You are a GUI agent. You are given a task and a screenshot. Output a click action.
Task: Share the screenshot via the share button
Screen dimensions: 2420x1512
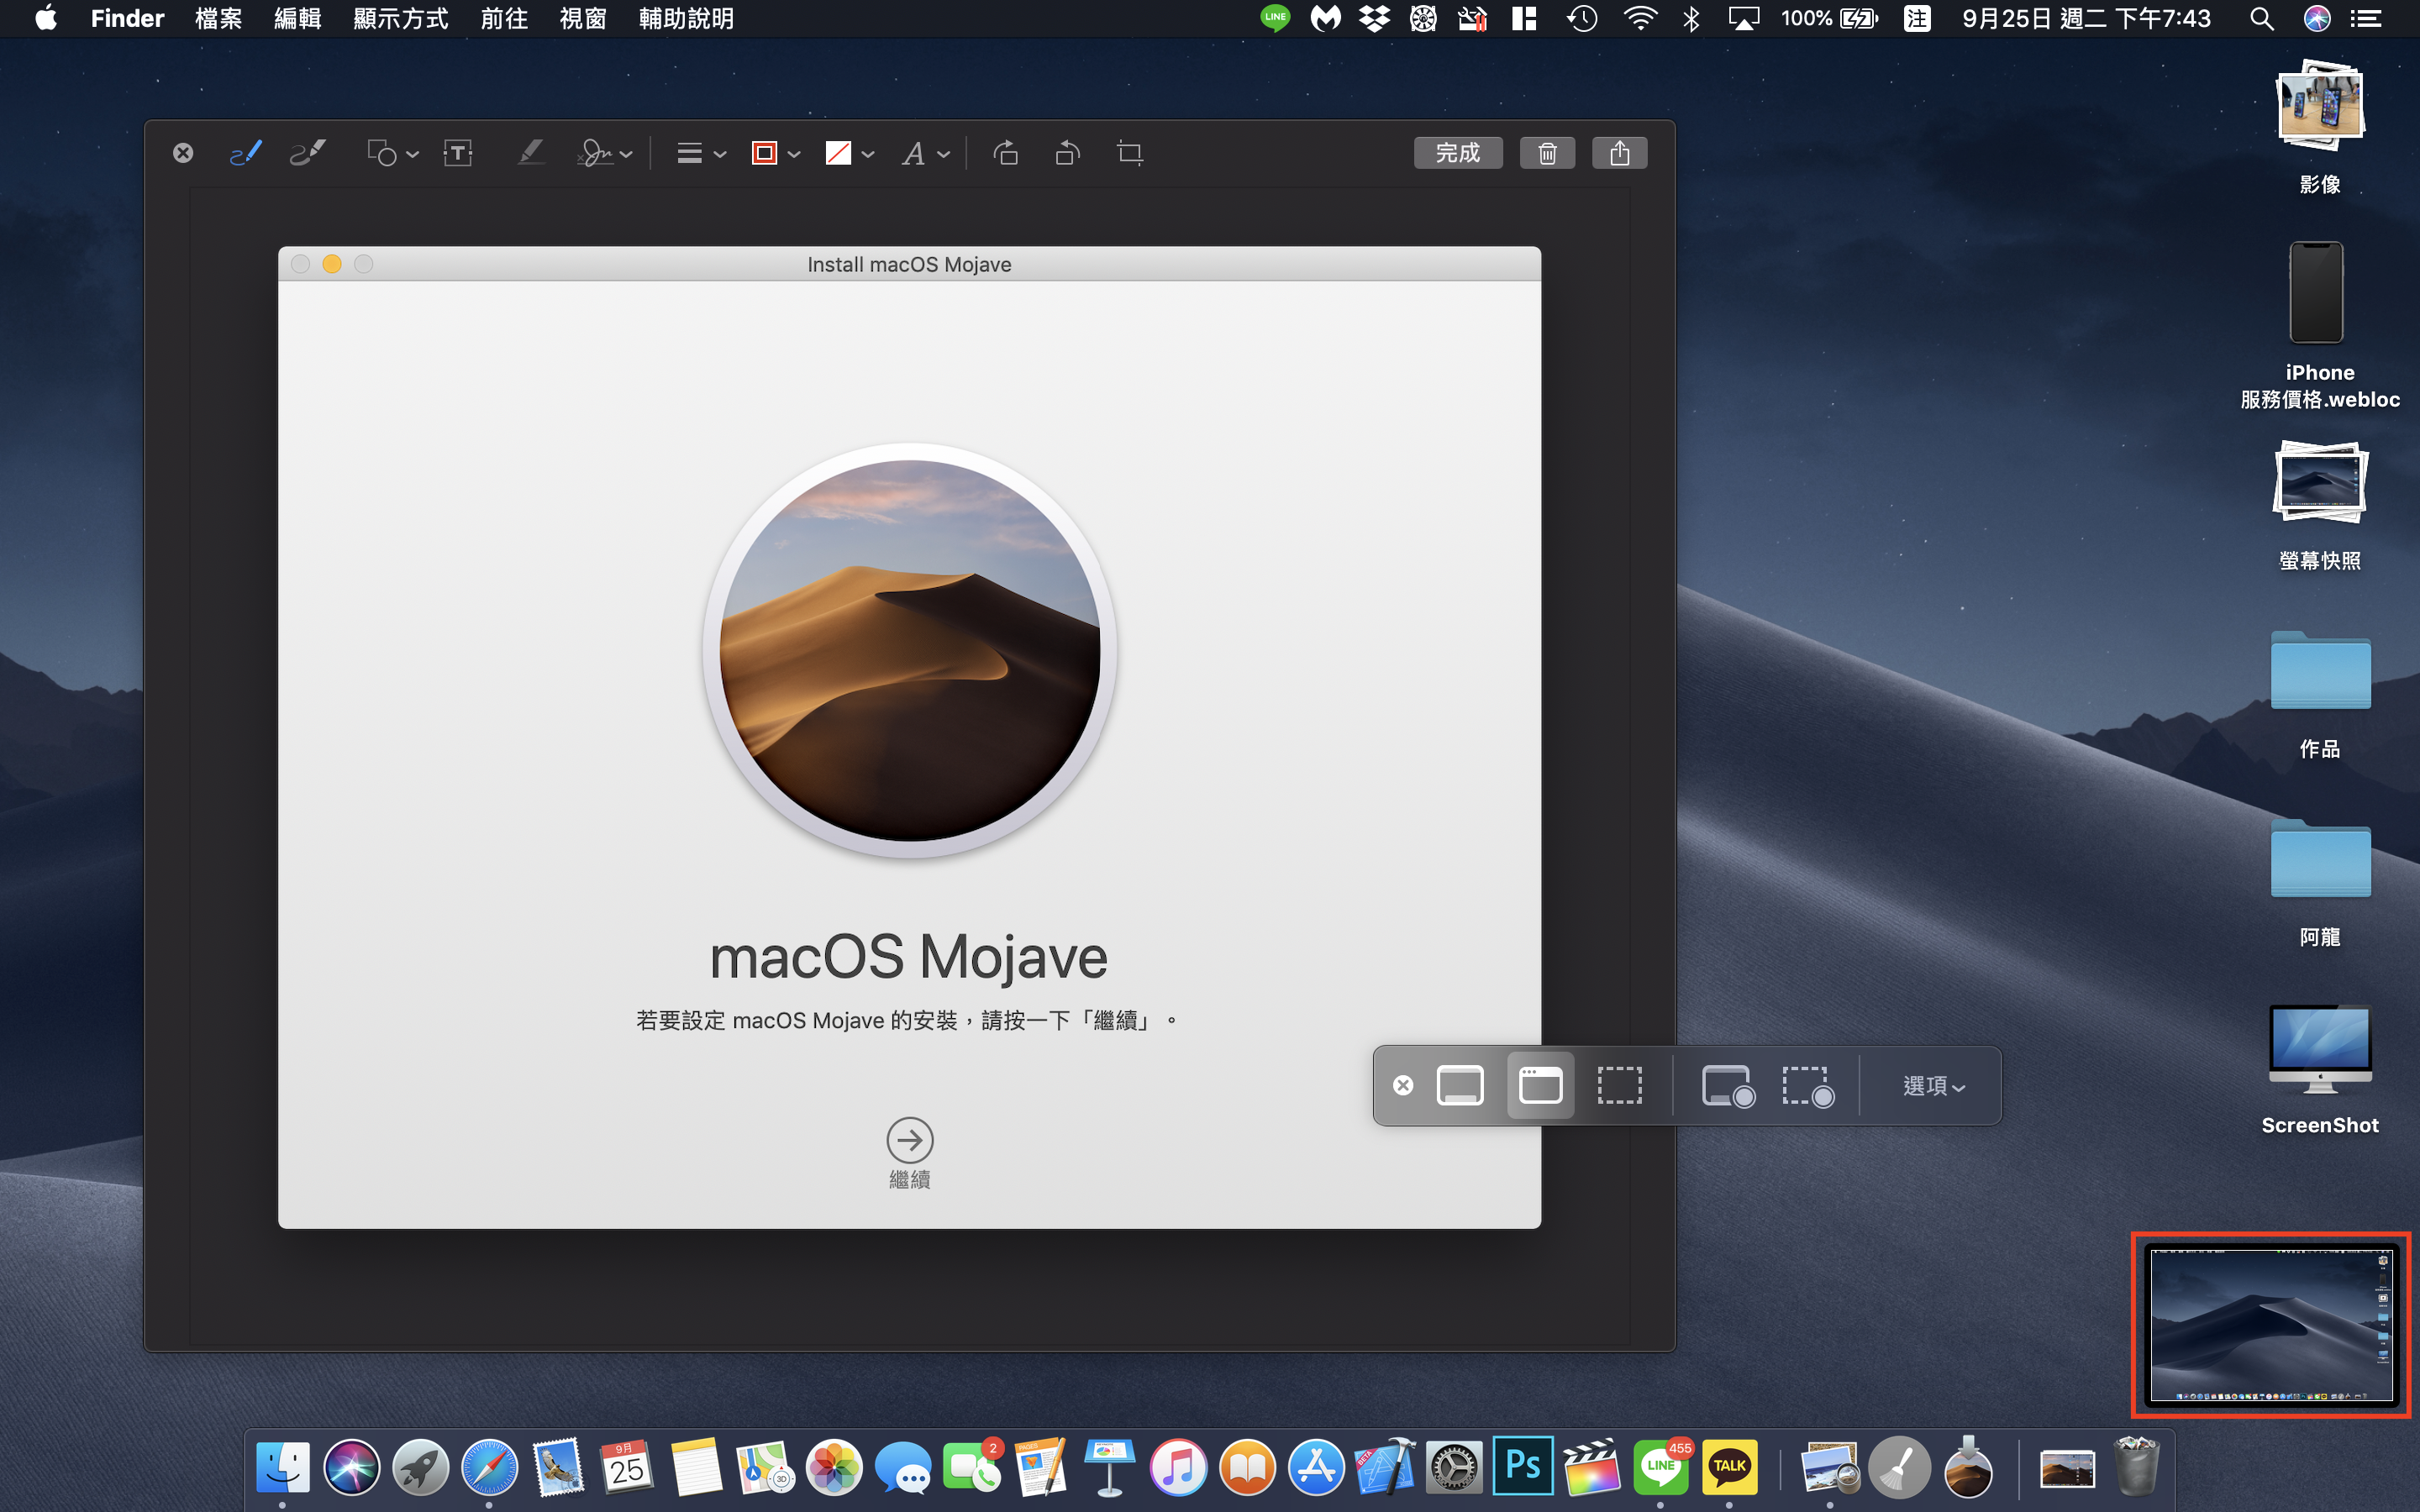tap(1620, 153)
